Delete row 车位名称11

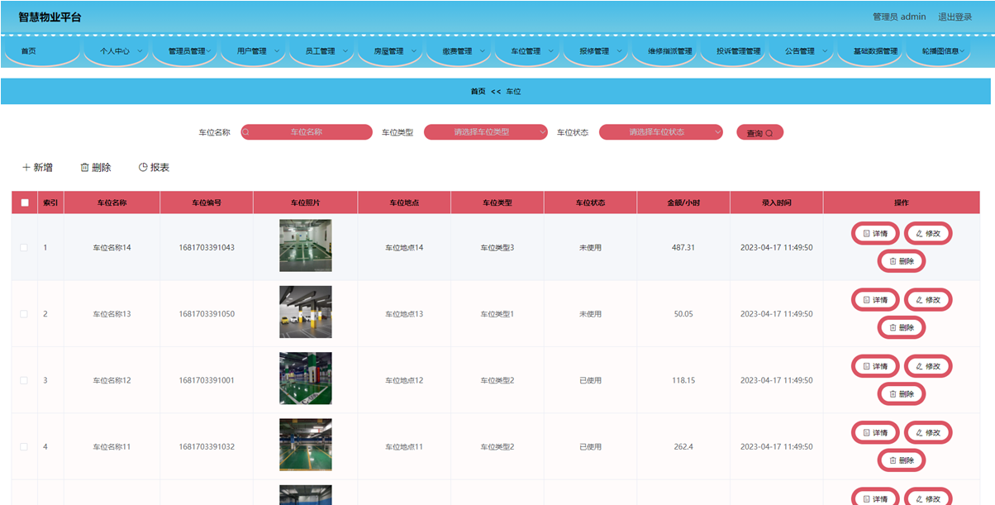902,460
